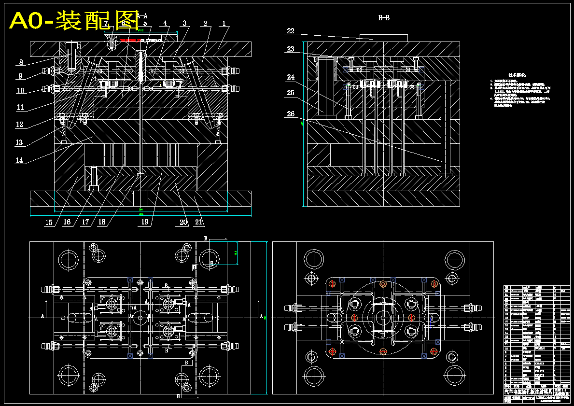Click callout number 9 beside section A-A
This screenshot has width=574, height=406.
point(21,76)
